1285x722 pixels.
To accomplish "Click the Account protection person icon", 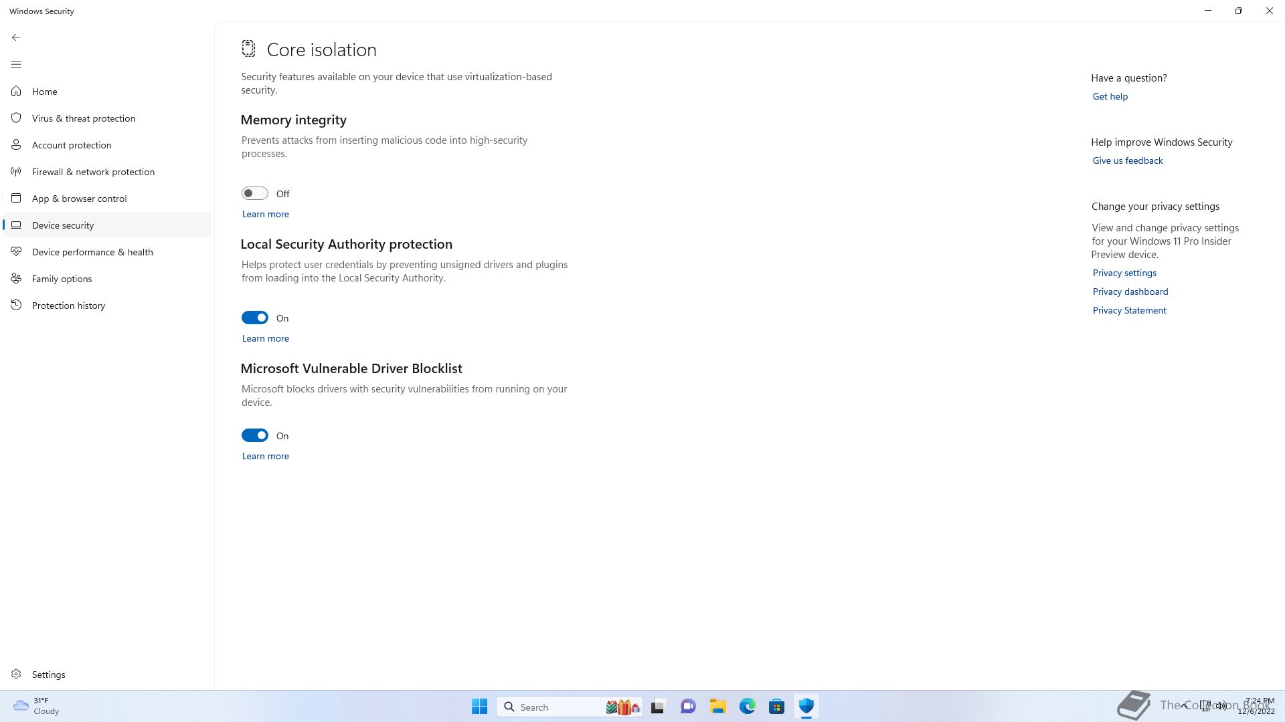I will pos(16,144).
